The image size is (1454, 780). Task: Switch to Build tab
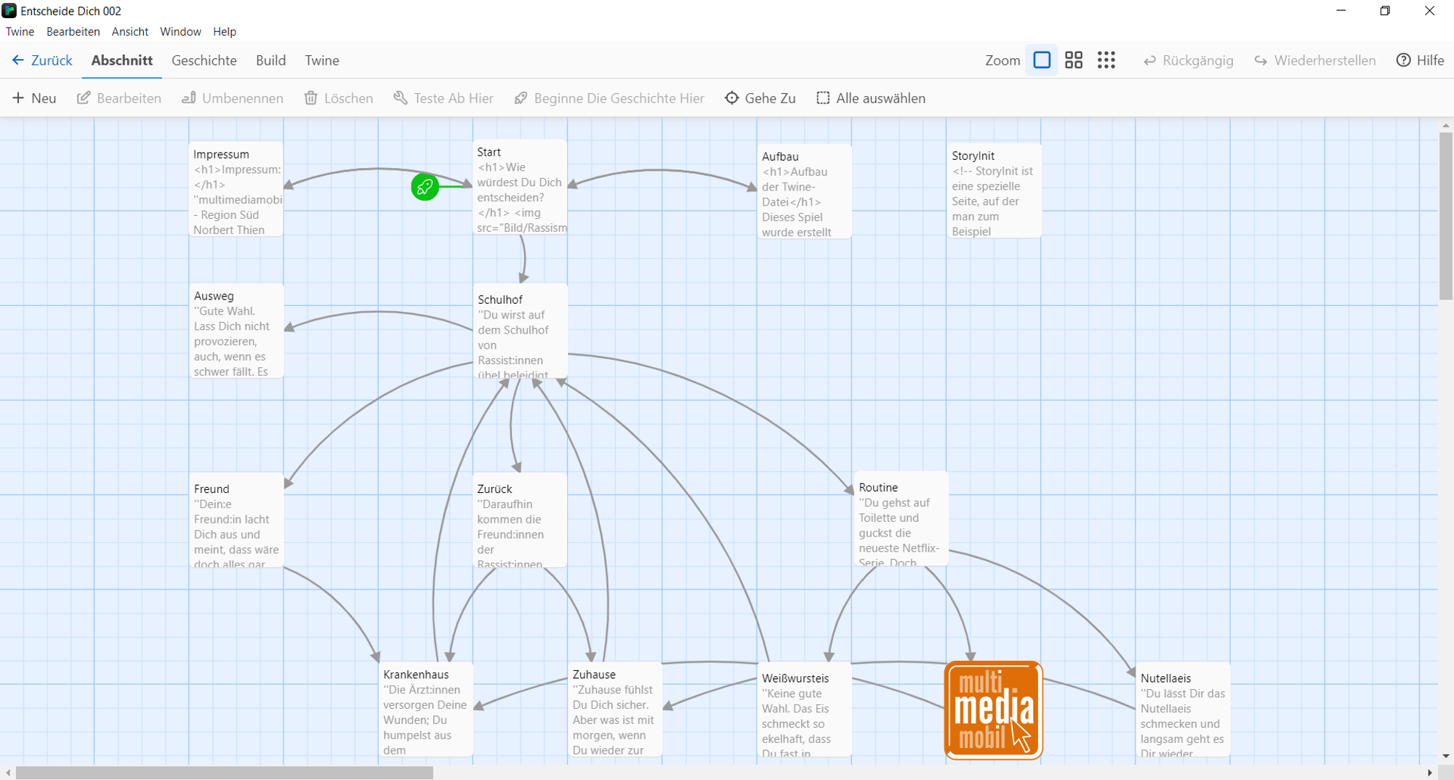[270, 60]
